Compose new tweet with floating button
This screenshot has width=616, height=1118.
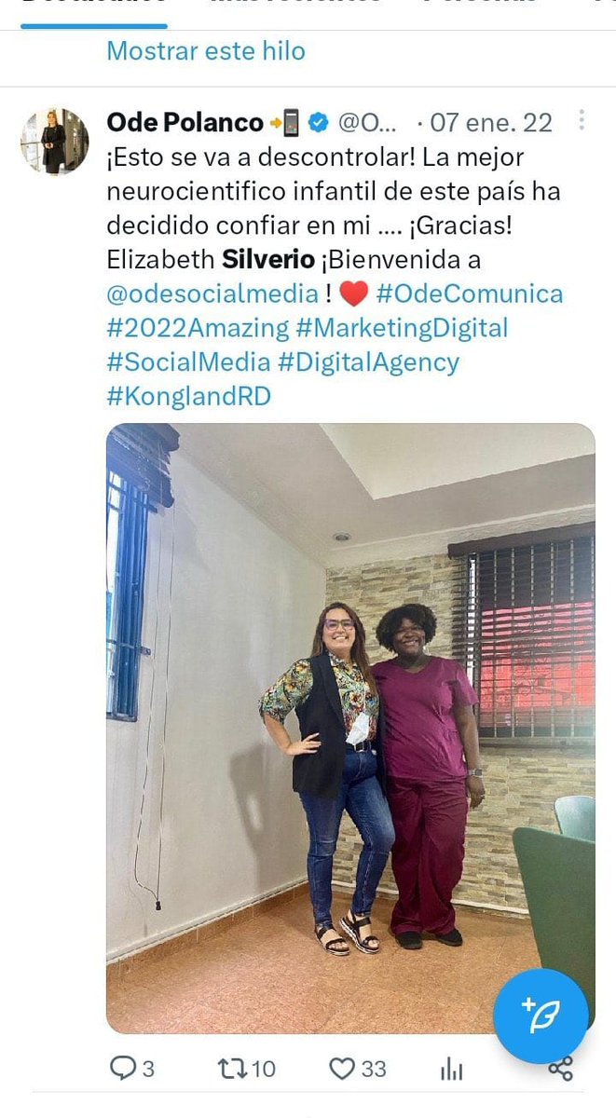(541, 1016)
